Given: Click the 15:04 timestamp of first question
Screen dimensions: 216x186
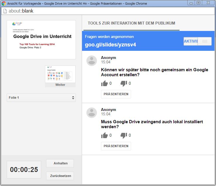Looking at the screenshot, I should point(106,62).
